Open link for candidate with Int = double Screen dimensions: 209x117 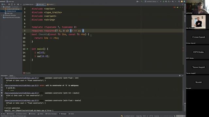pos(22,93)
